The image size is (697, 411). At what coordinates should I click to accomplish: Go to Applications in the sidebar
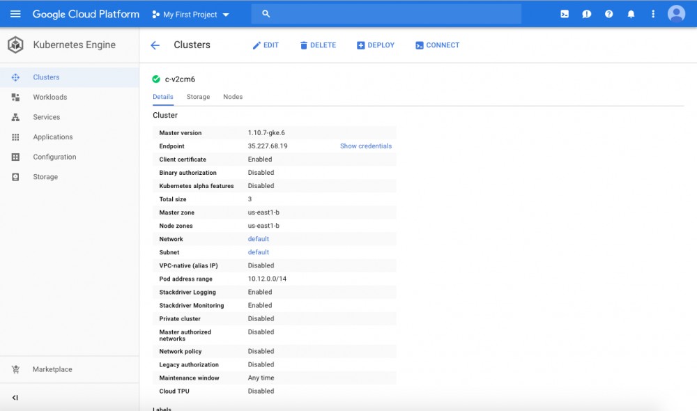tap(53, 137)
